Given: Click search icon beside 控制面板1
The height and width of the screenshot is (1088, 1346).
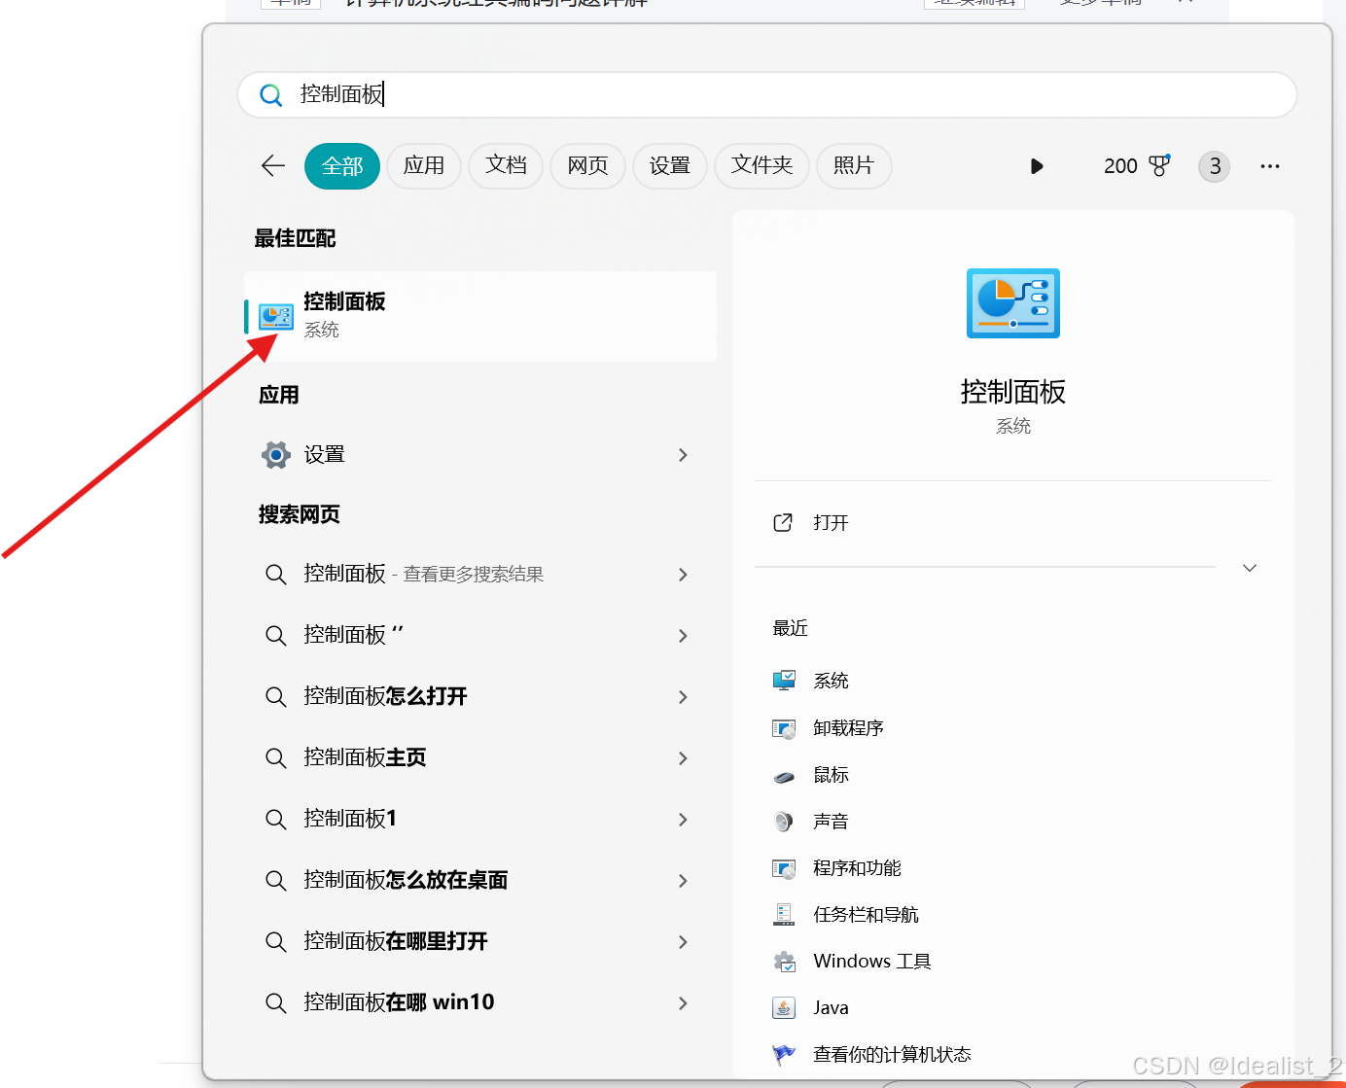Looking at the screenshot, I should (276, 820).
